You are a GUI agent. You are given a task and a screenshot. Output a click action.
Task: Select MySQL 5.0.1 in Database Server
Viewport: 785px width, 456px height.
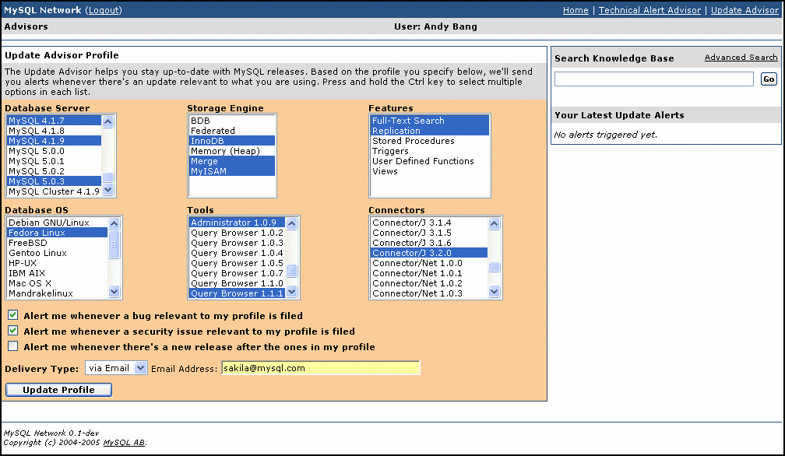(x=54, y=161)
